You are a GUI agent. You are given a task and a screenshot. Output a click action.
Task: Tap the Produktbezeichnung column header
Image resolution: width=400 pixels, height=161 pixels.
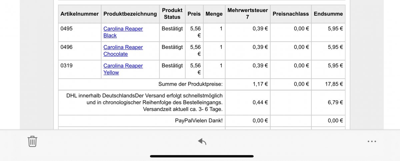pos(130,14)
